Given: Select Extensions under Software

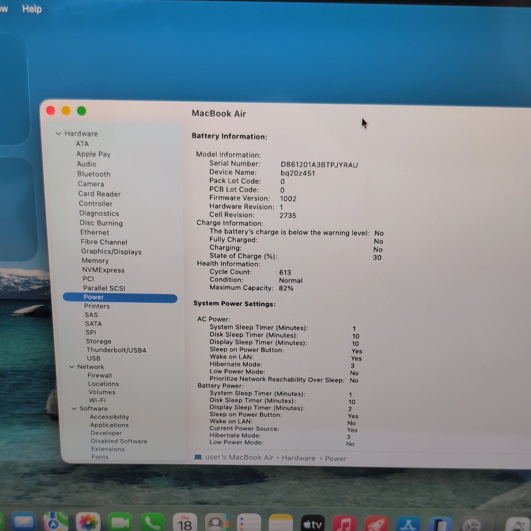Looking at the screenshot, I should pyautogui.click(x=108, y=449).
